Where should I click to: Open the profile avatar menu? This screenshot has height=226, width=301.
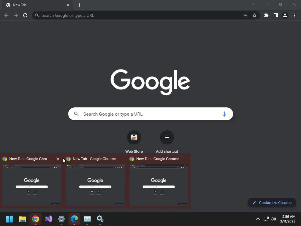(x=285, y=15)
